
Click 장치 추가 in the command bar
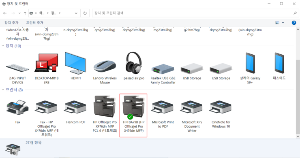click(x=11, y=23)
